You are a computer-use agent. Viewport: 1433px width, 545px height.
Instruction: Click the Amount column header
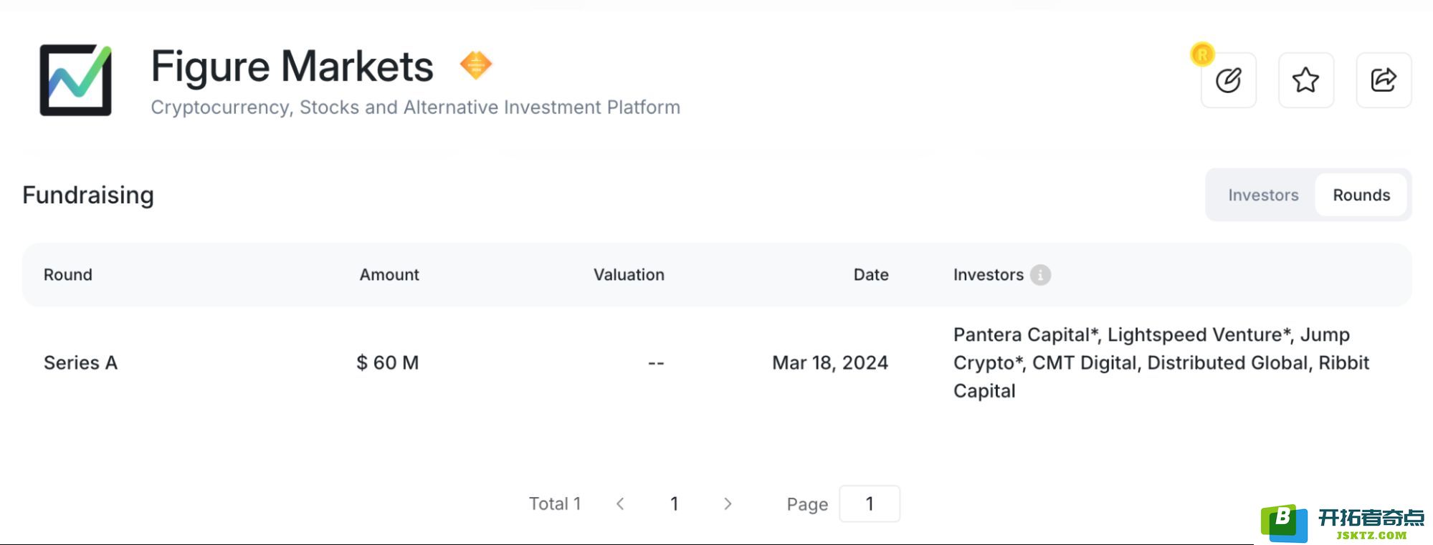coord(389,275)
